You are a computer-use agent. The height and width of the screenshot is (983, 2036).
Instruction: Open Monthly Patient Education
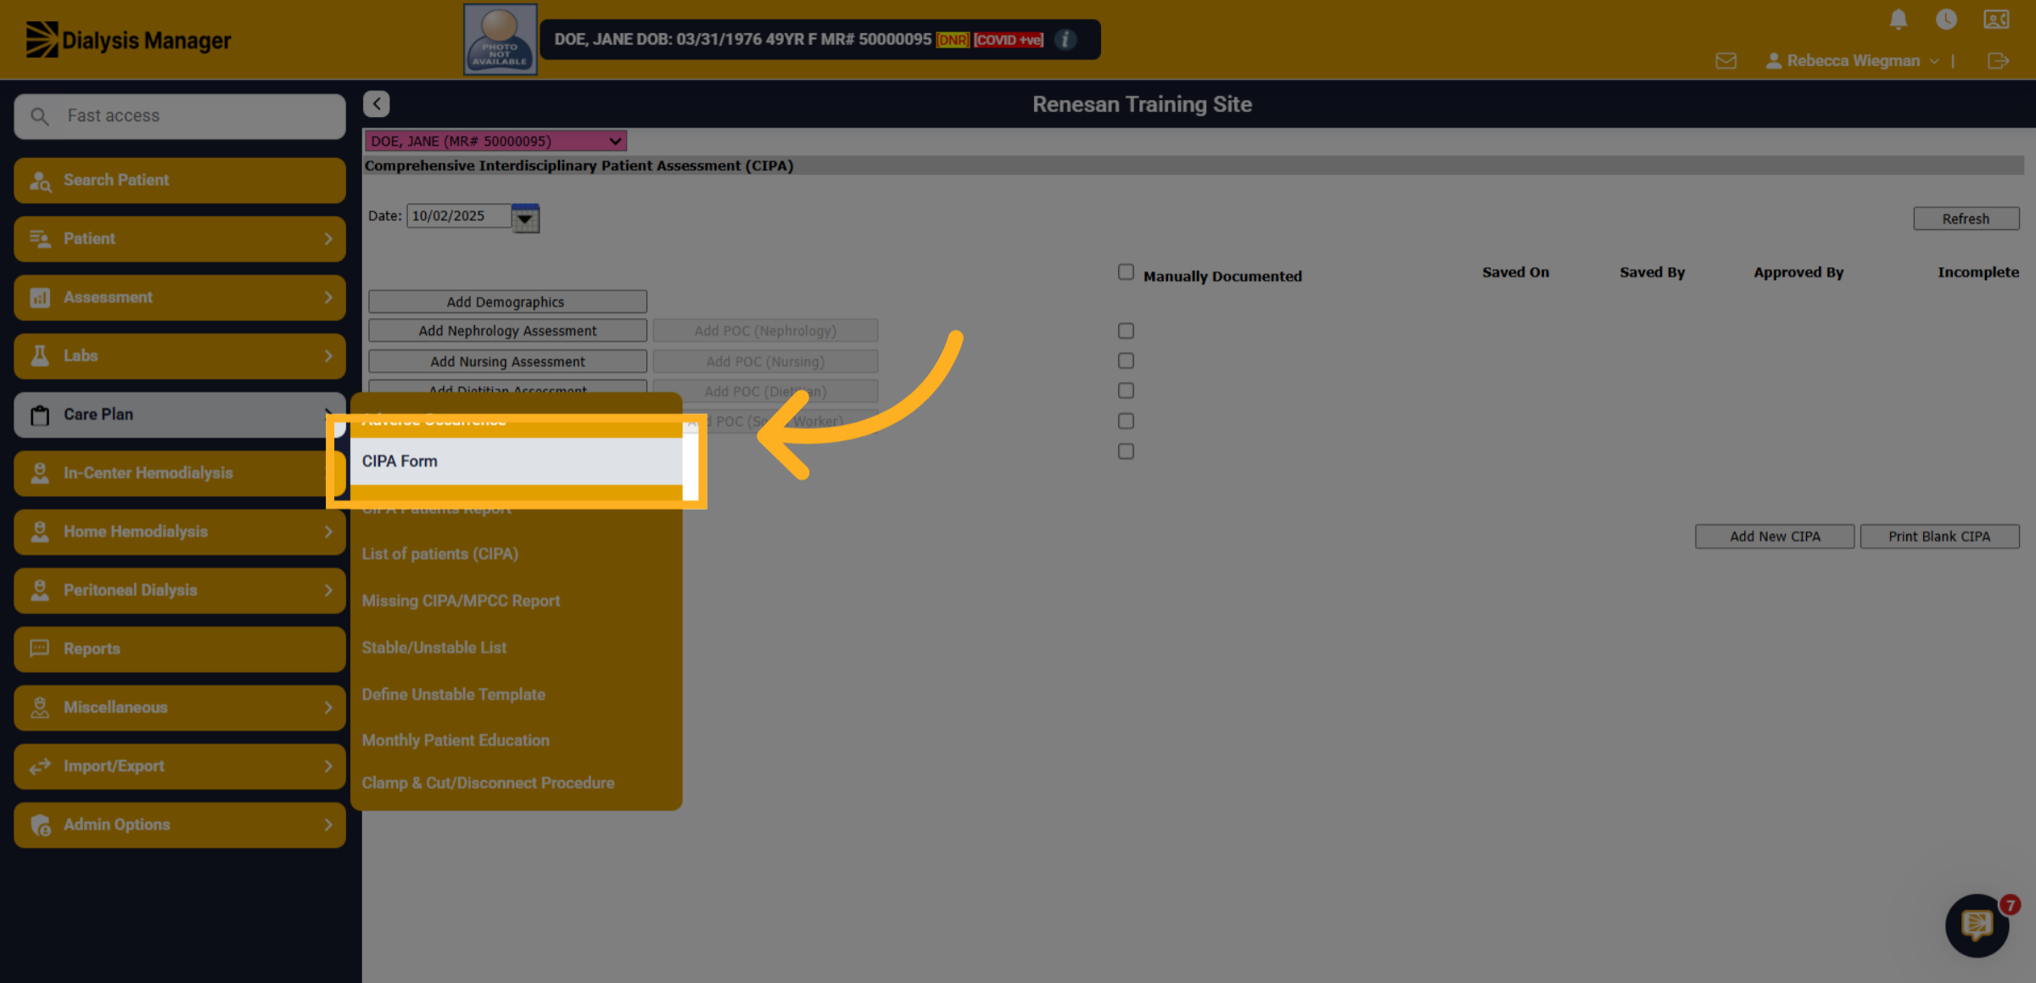(x=456, y=740)
